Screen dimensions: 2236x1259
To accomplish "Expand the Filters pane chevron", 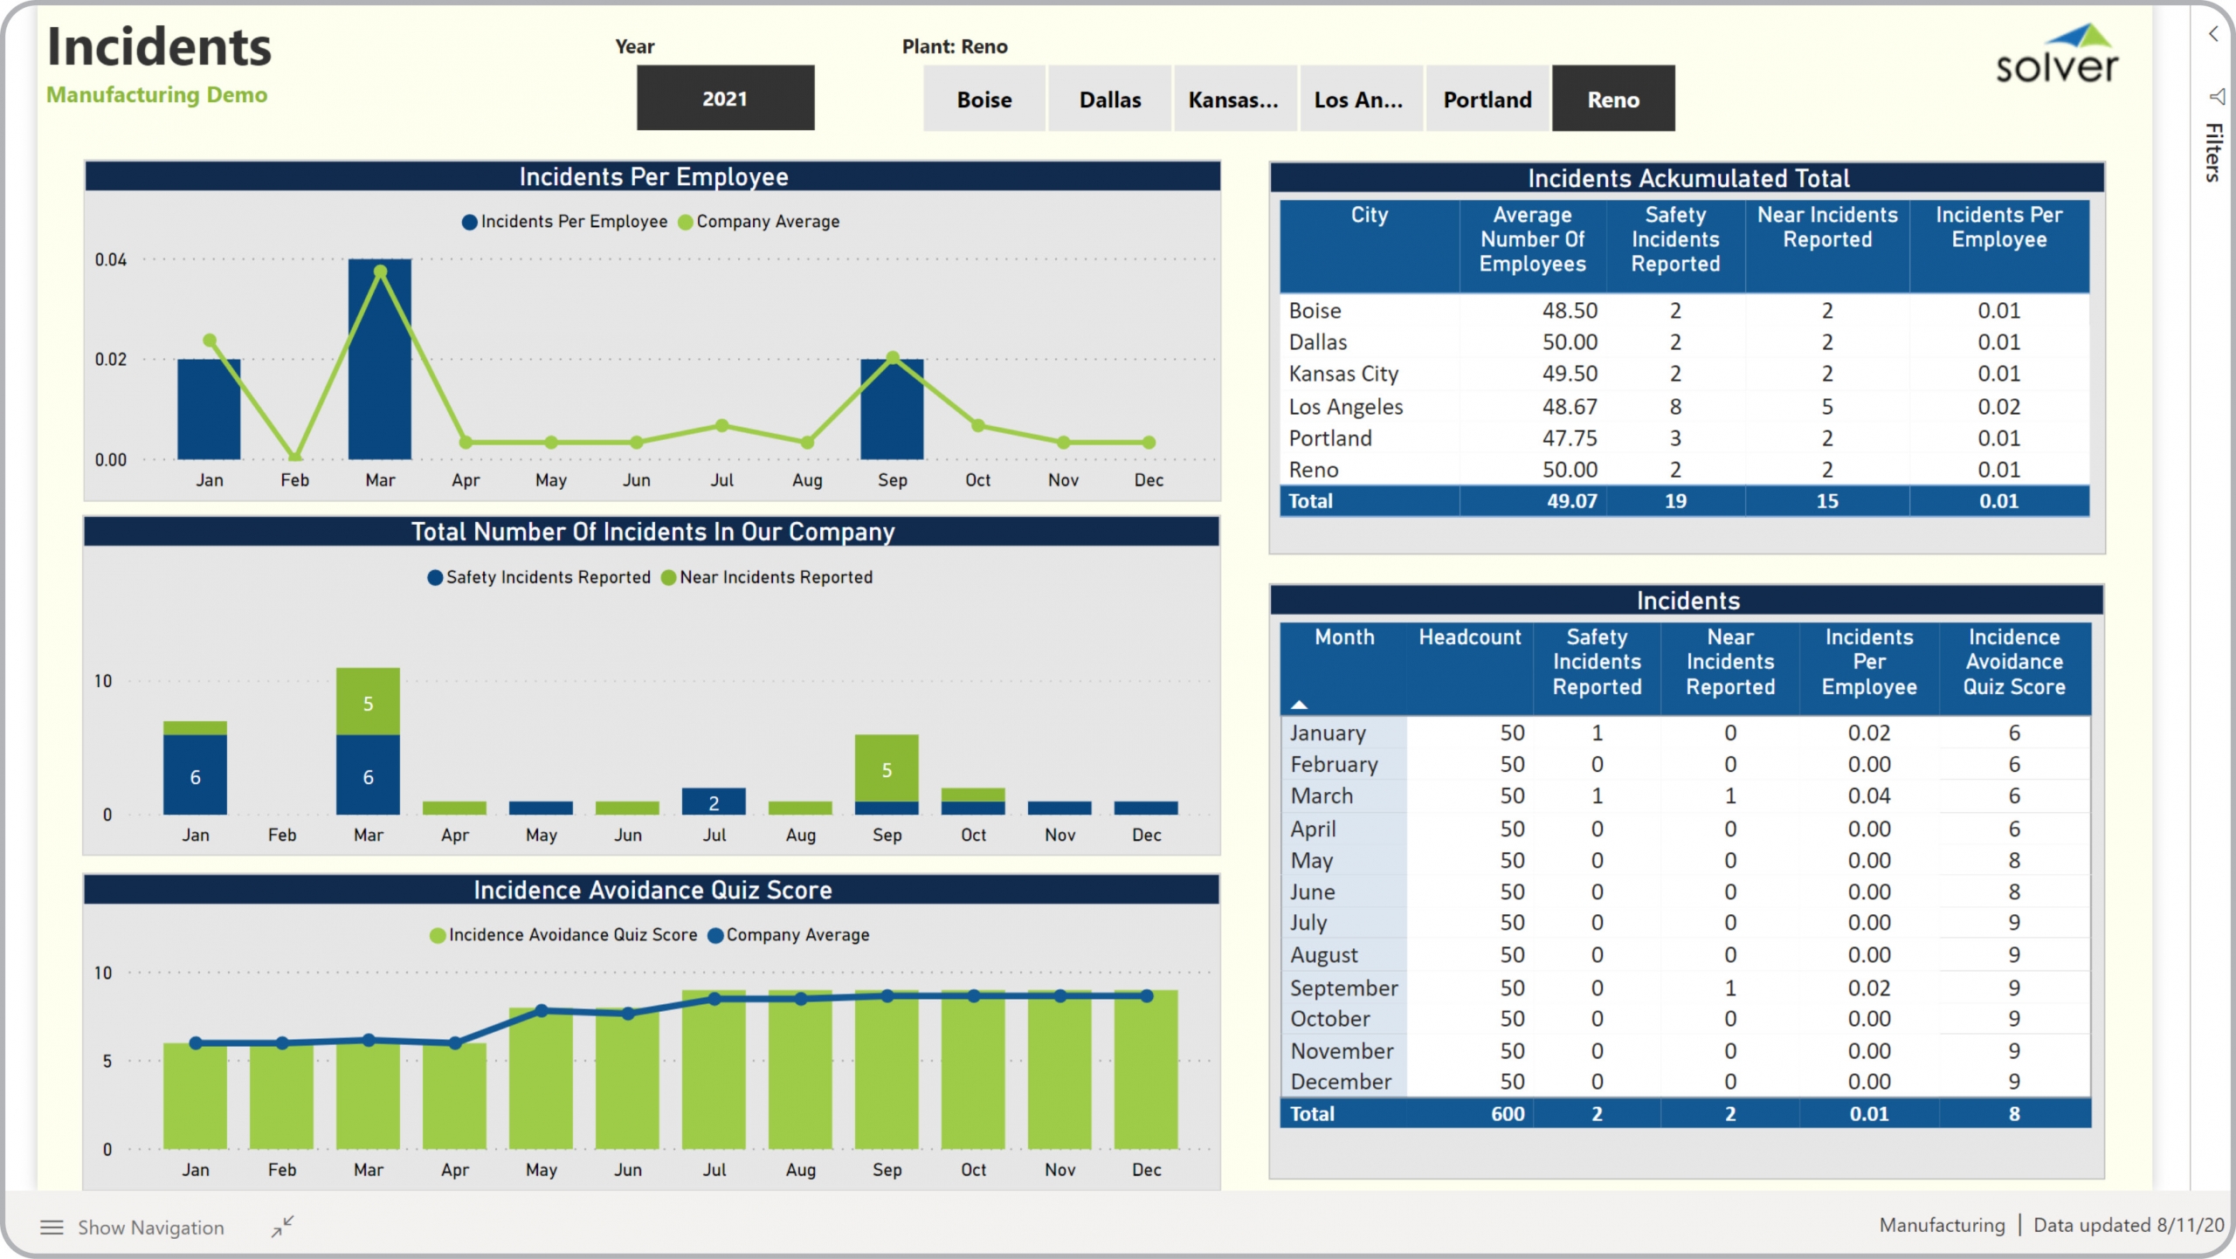I will 2213,34.
